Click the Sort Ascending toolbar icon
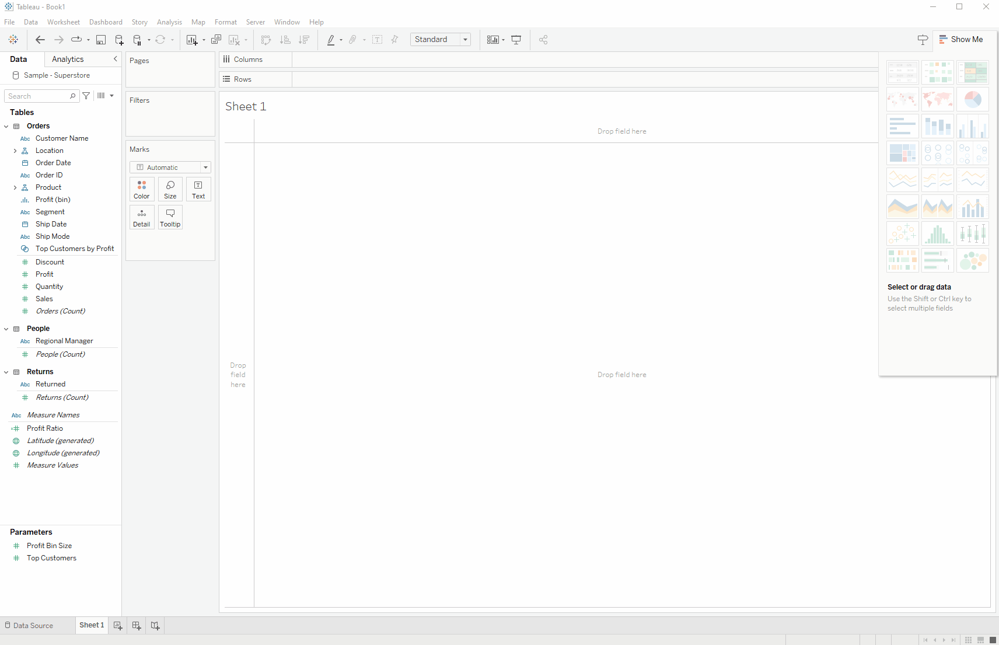This screenshot has width=999, height=645. point(285,40)
